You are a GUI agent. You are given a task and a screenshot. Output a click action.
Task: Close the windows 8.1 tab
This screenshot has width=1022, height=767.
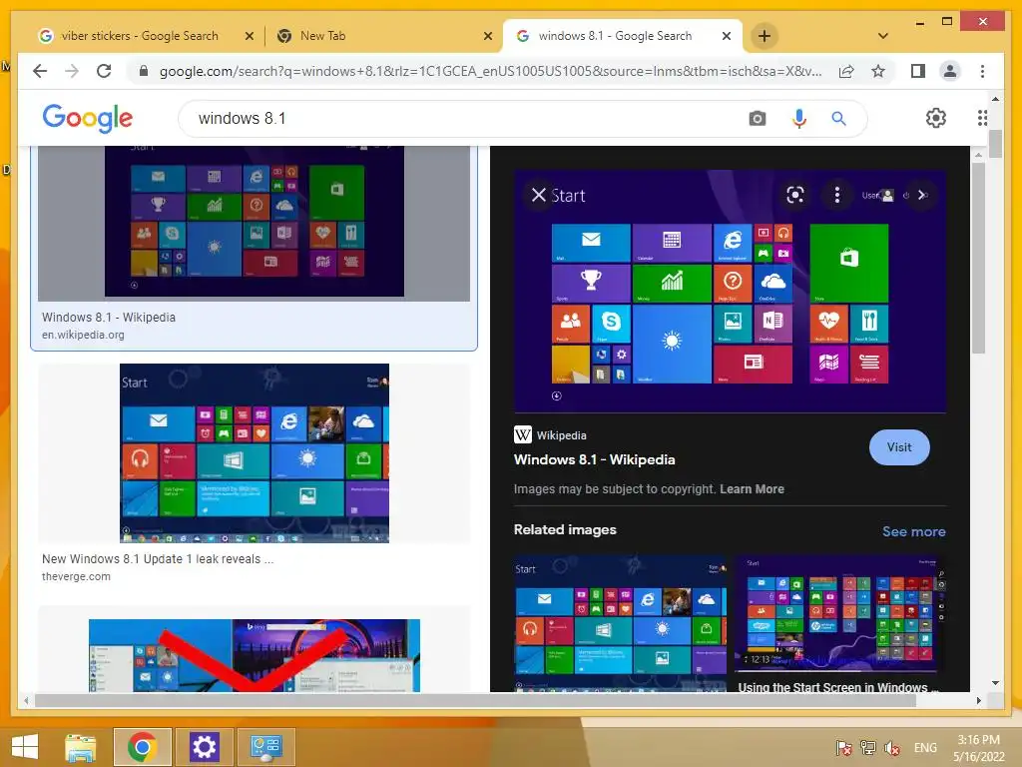pyautogui.click(x=727, y=37)
